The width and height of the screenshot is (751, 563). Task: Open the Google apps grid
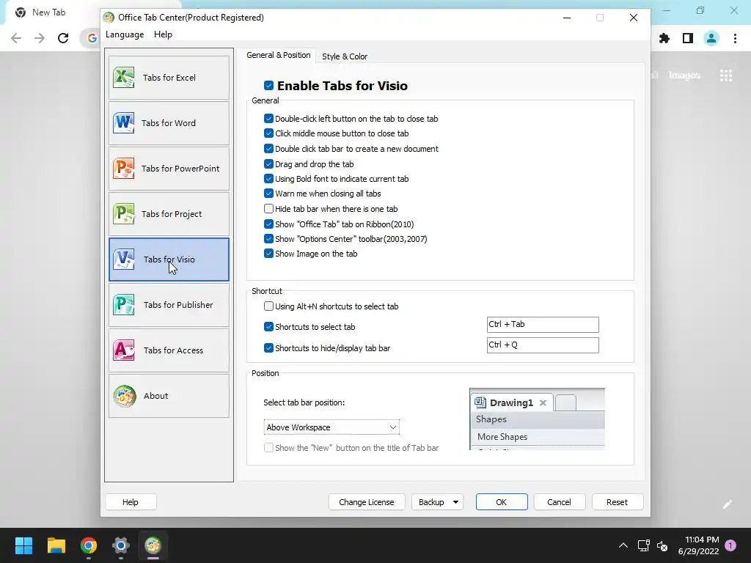tap(725, 76)
